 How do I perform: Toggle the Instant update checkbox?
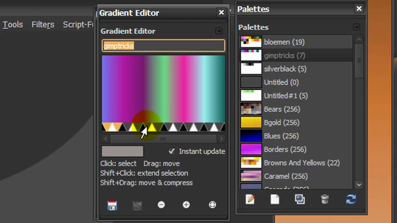click(172, 151)
